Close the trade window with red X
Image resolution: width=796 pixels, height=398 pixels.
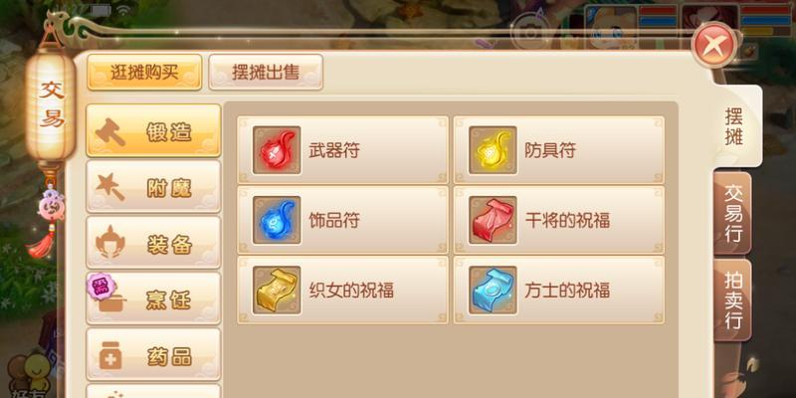click(x=714, y=45)
